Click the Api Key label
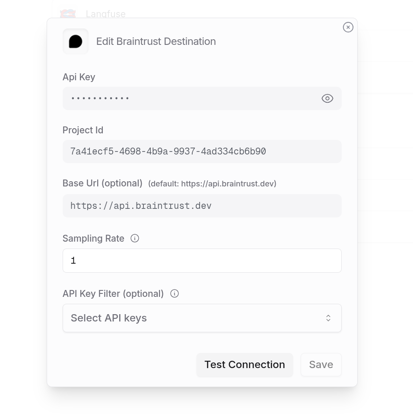 tap(79, 77)
